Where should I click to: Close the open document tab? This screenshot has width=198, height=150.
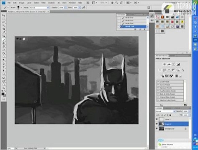point(48,12)
